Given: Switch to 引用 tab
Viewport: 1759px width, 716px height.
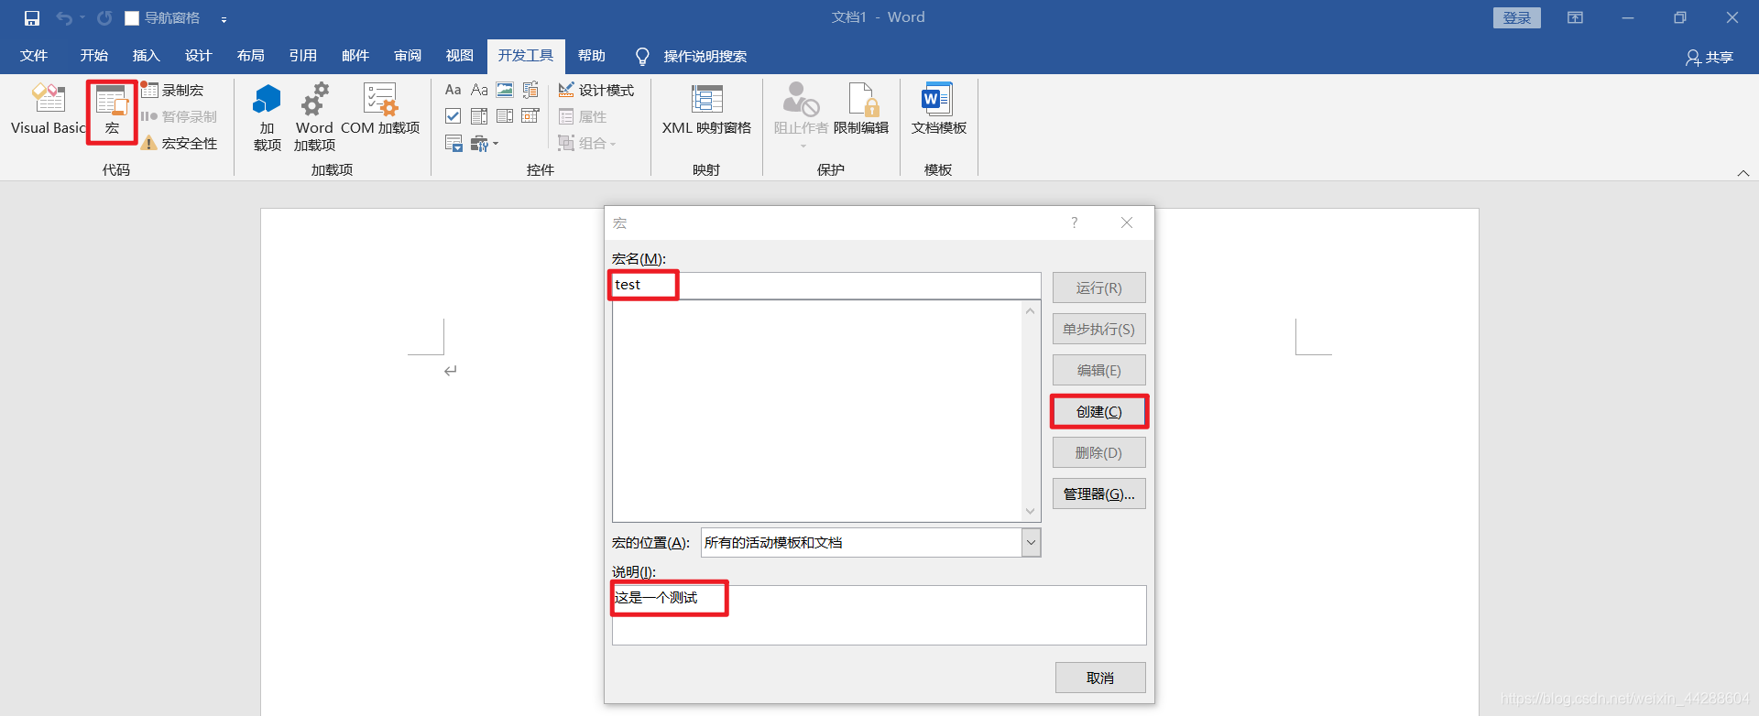Looking at the screenshot, I should 302,56.
